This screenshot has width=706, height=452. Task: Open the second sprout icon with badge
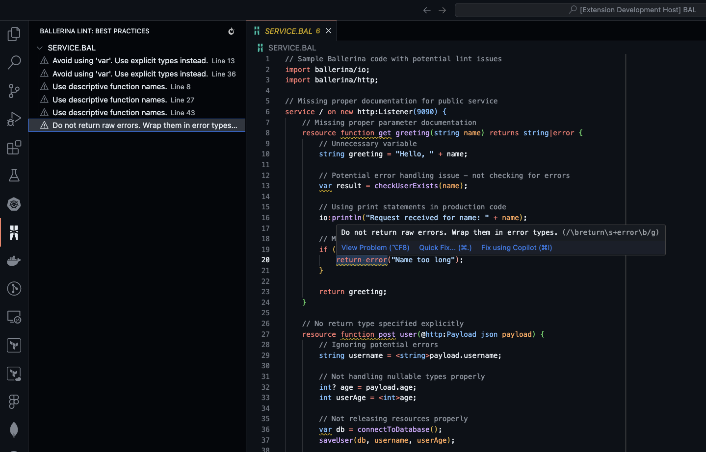tap(14, 374)
